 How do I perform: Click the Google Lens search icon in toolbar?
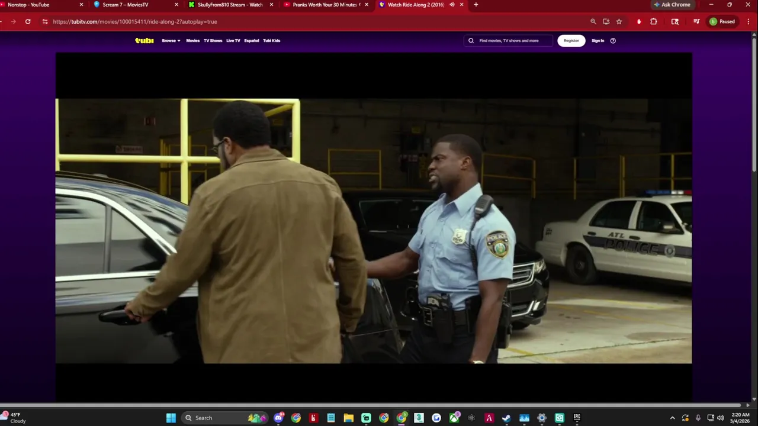[x=675, y=21]
